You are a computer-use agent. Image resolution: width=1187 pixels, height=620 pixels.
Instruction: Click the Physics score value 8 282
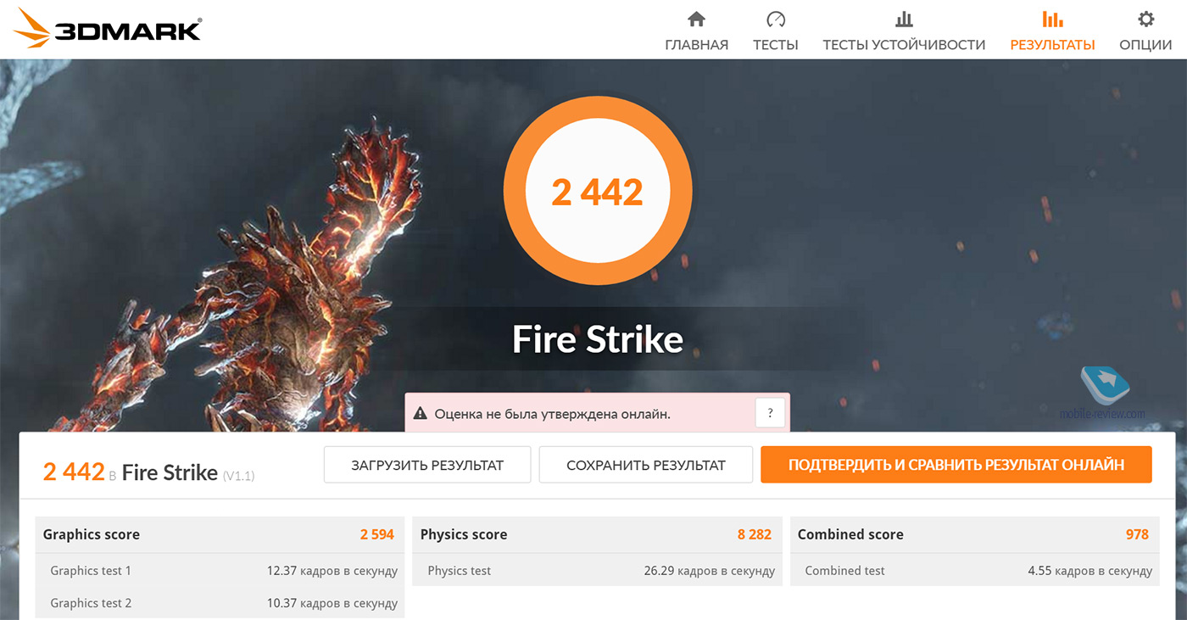[755, 534]
